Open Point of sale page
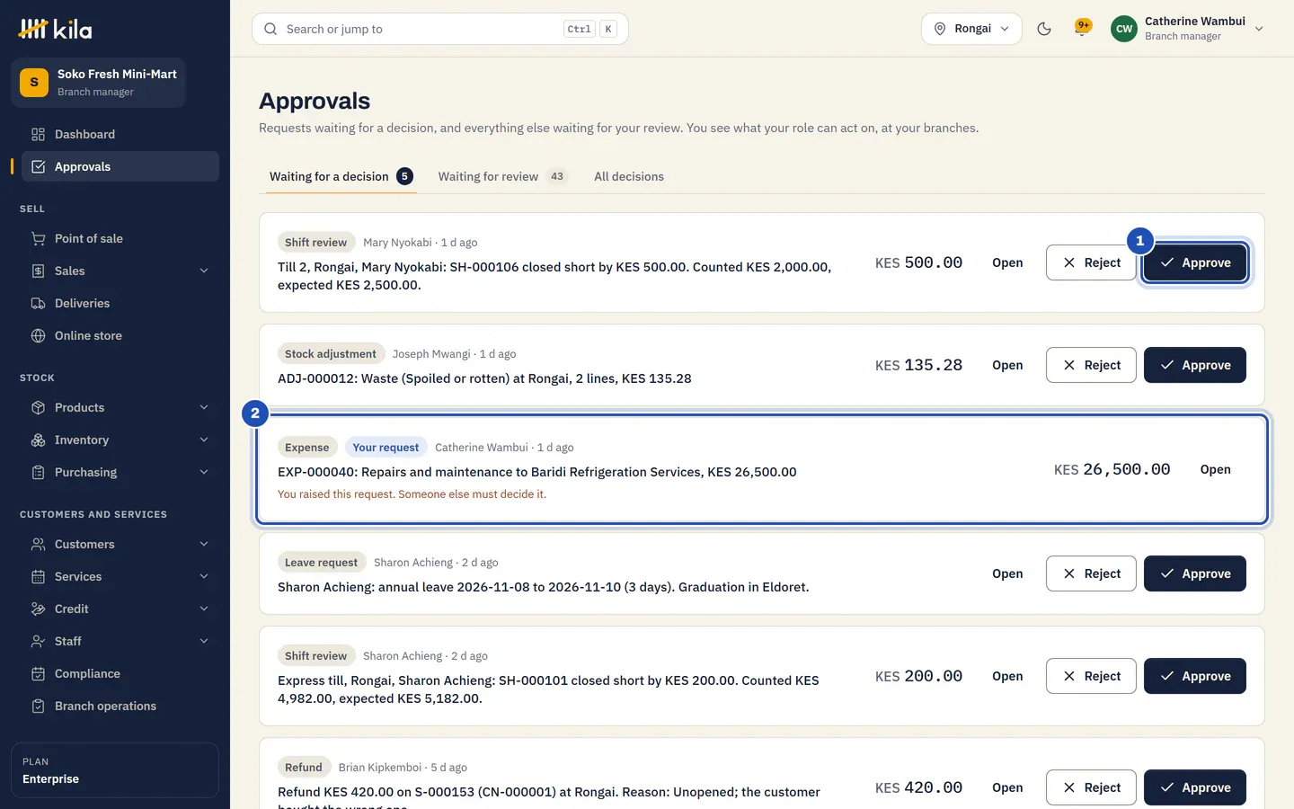 120,238
